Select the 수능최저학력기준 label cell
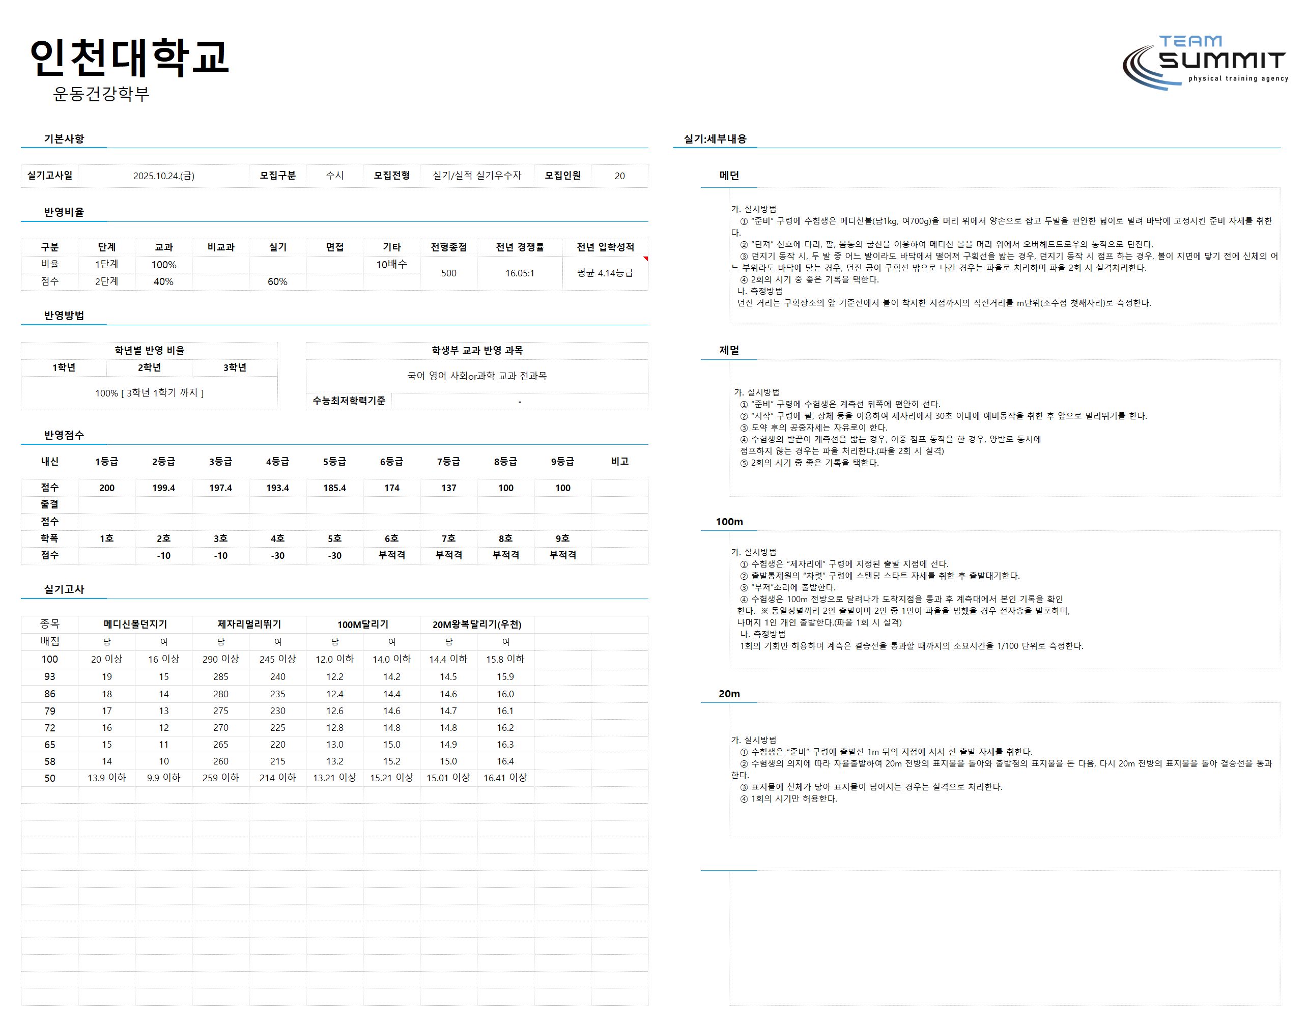1308x1023 pixels. [x=349, y=401]
